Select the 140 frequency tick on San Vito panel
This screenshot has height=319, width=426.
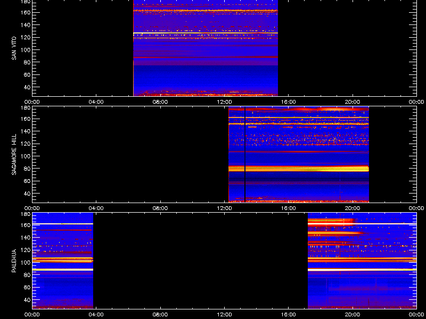point(26,25)
